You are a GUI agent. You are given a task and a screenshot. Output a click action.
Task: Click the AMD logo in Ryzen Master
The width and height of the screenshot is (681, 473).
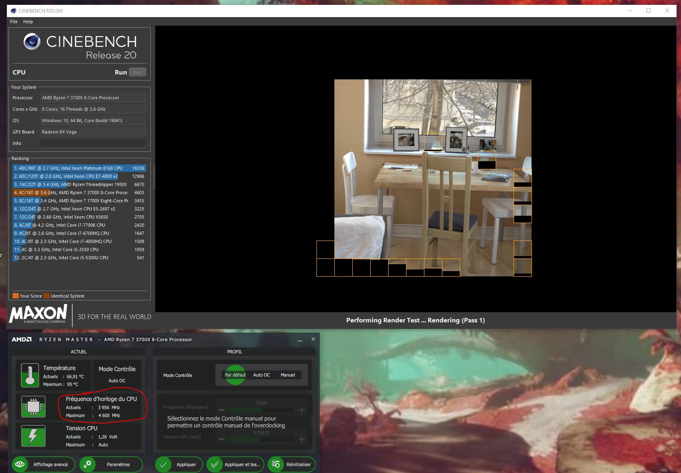click(22, 339)
